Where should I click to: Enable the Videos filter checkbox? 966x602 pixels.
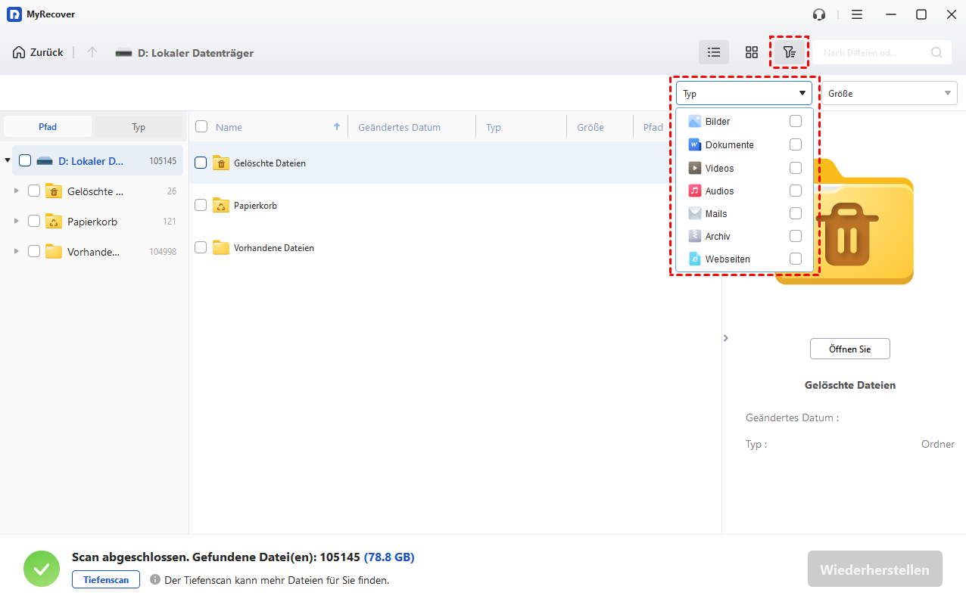(795, 168)
